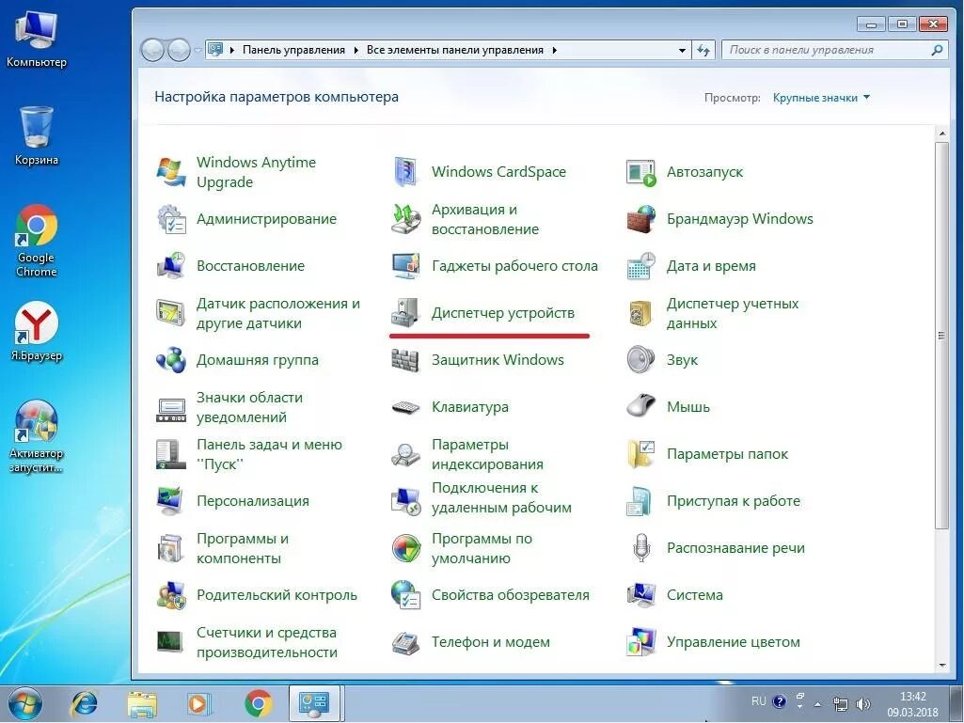Open the Параметры индексирования icon

pyautogui.click(x=405, y=455)
